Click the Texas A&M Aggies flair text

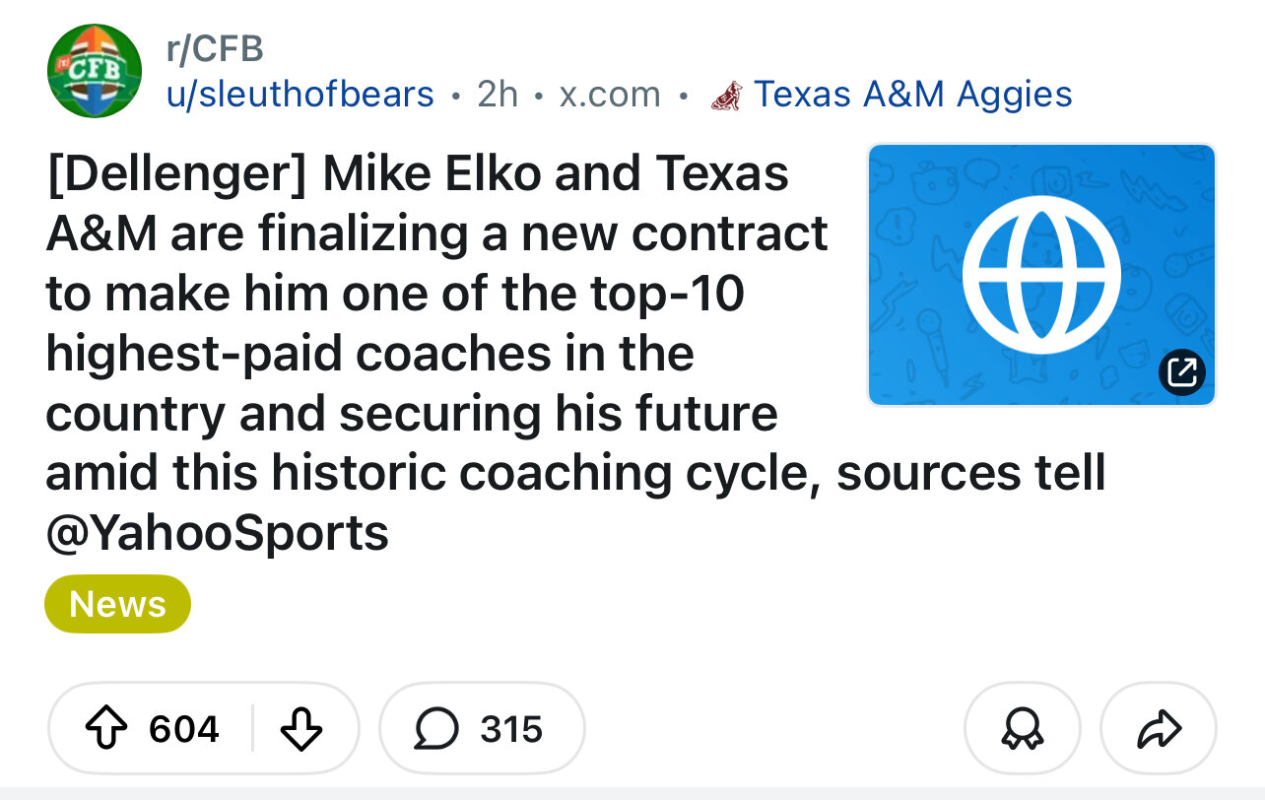(912, 95)
